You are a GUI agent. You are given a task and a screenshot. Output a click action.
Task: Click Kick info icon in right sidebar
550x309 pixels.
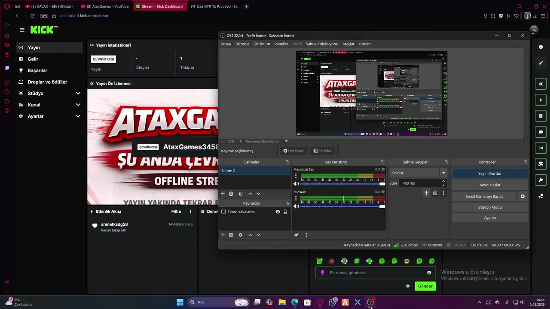[541, 47]
